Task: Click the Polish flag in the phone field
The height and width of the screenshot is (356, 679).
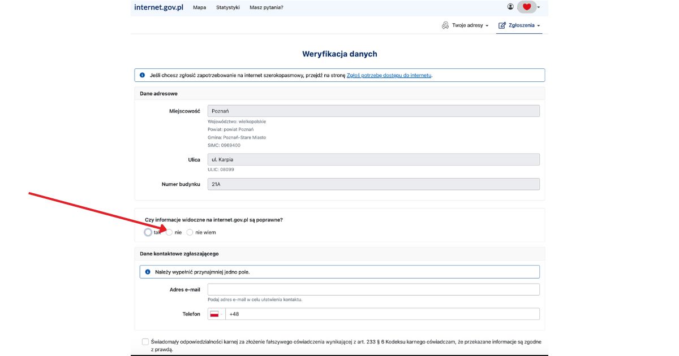Action: pyautogui.click(x=214, y=314)
